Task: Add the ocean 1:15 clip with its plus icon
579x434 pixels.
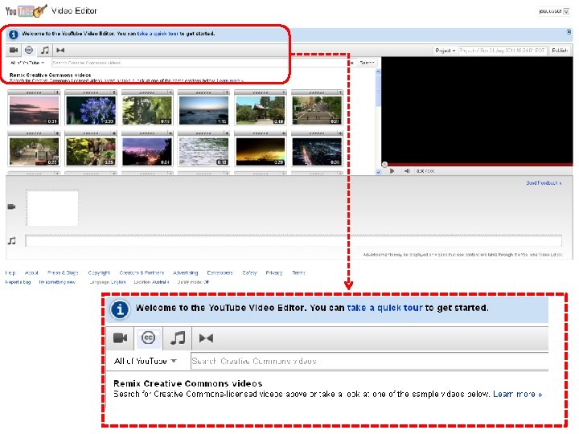Action: [x=227, y=92]
